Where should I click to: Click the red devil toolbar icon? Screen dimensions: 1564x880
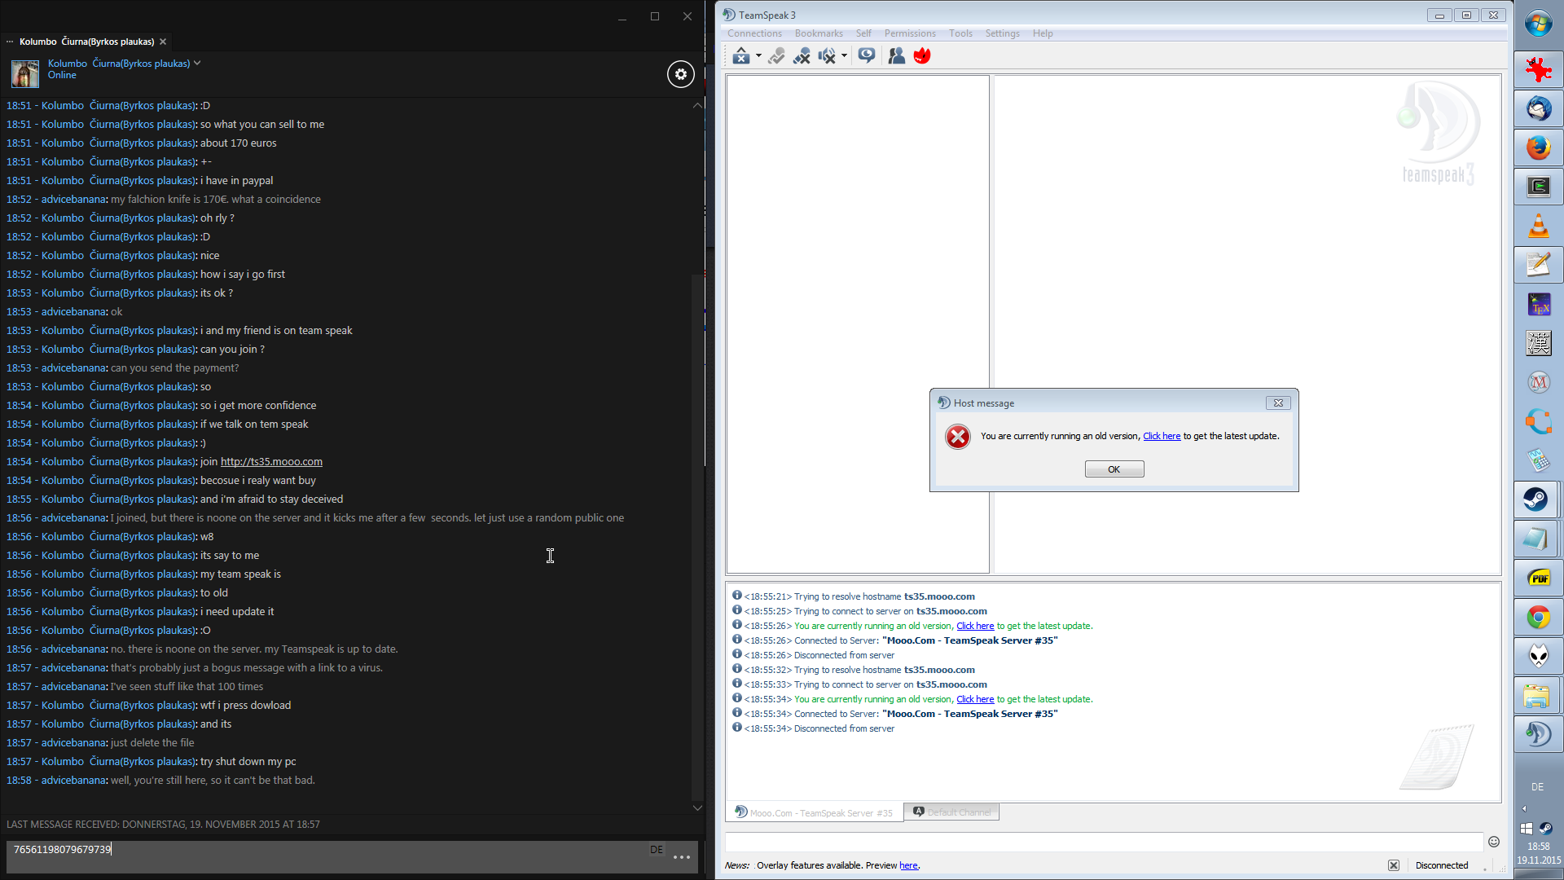922,55
